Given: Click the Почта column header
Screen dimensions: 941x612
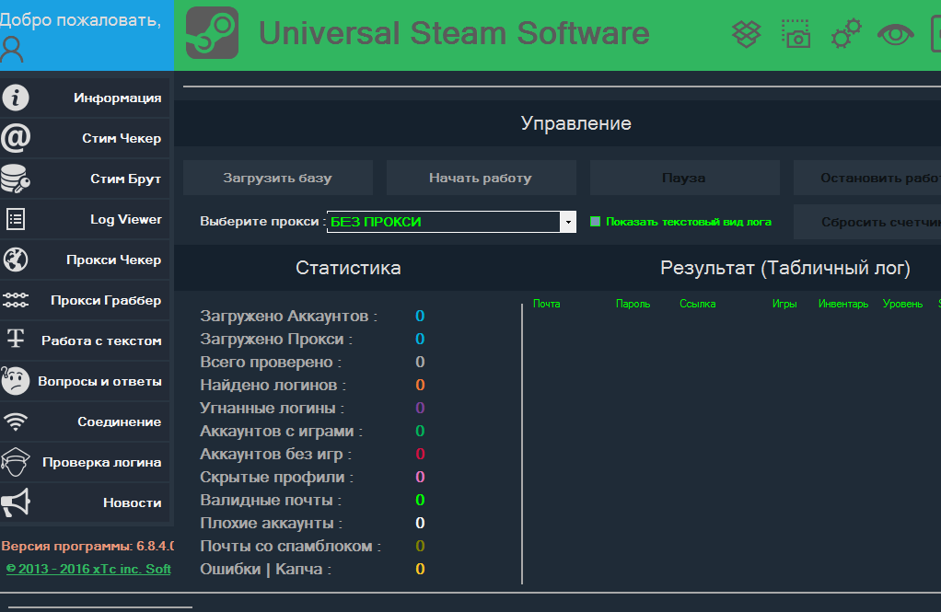Looking at the screenshot, I should click(x=547, y=304).
